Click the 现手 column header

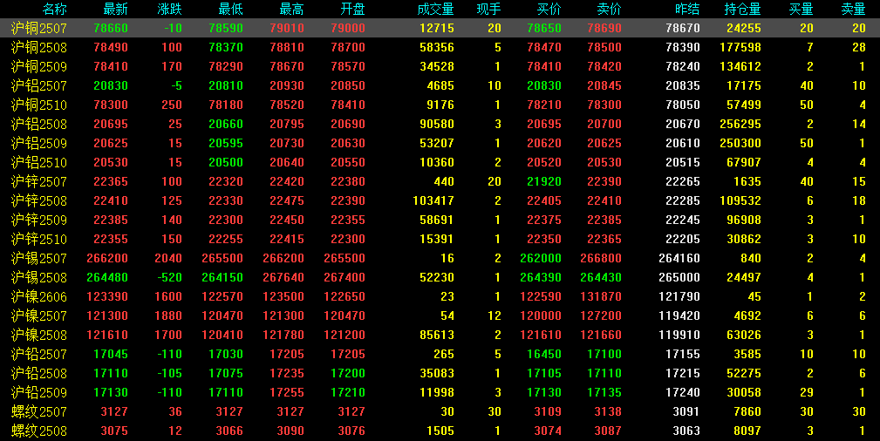click(488, 9)
